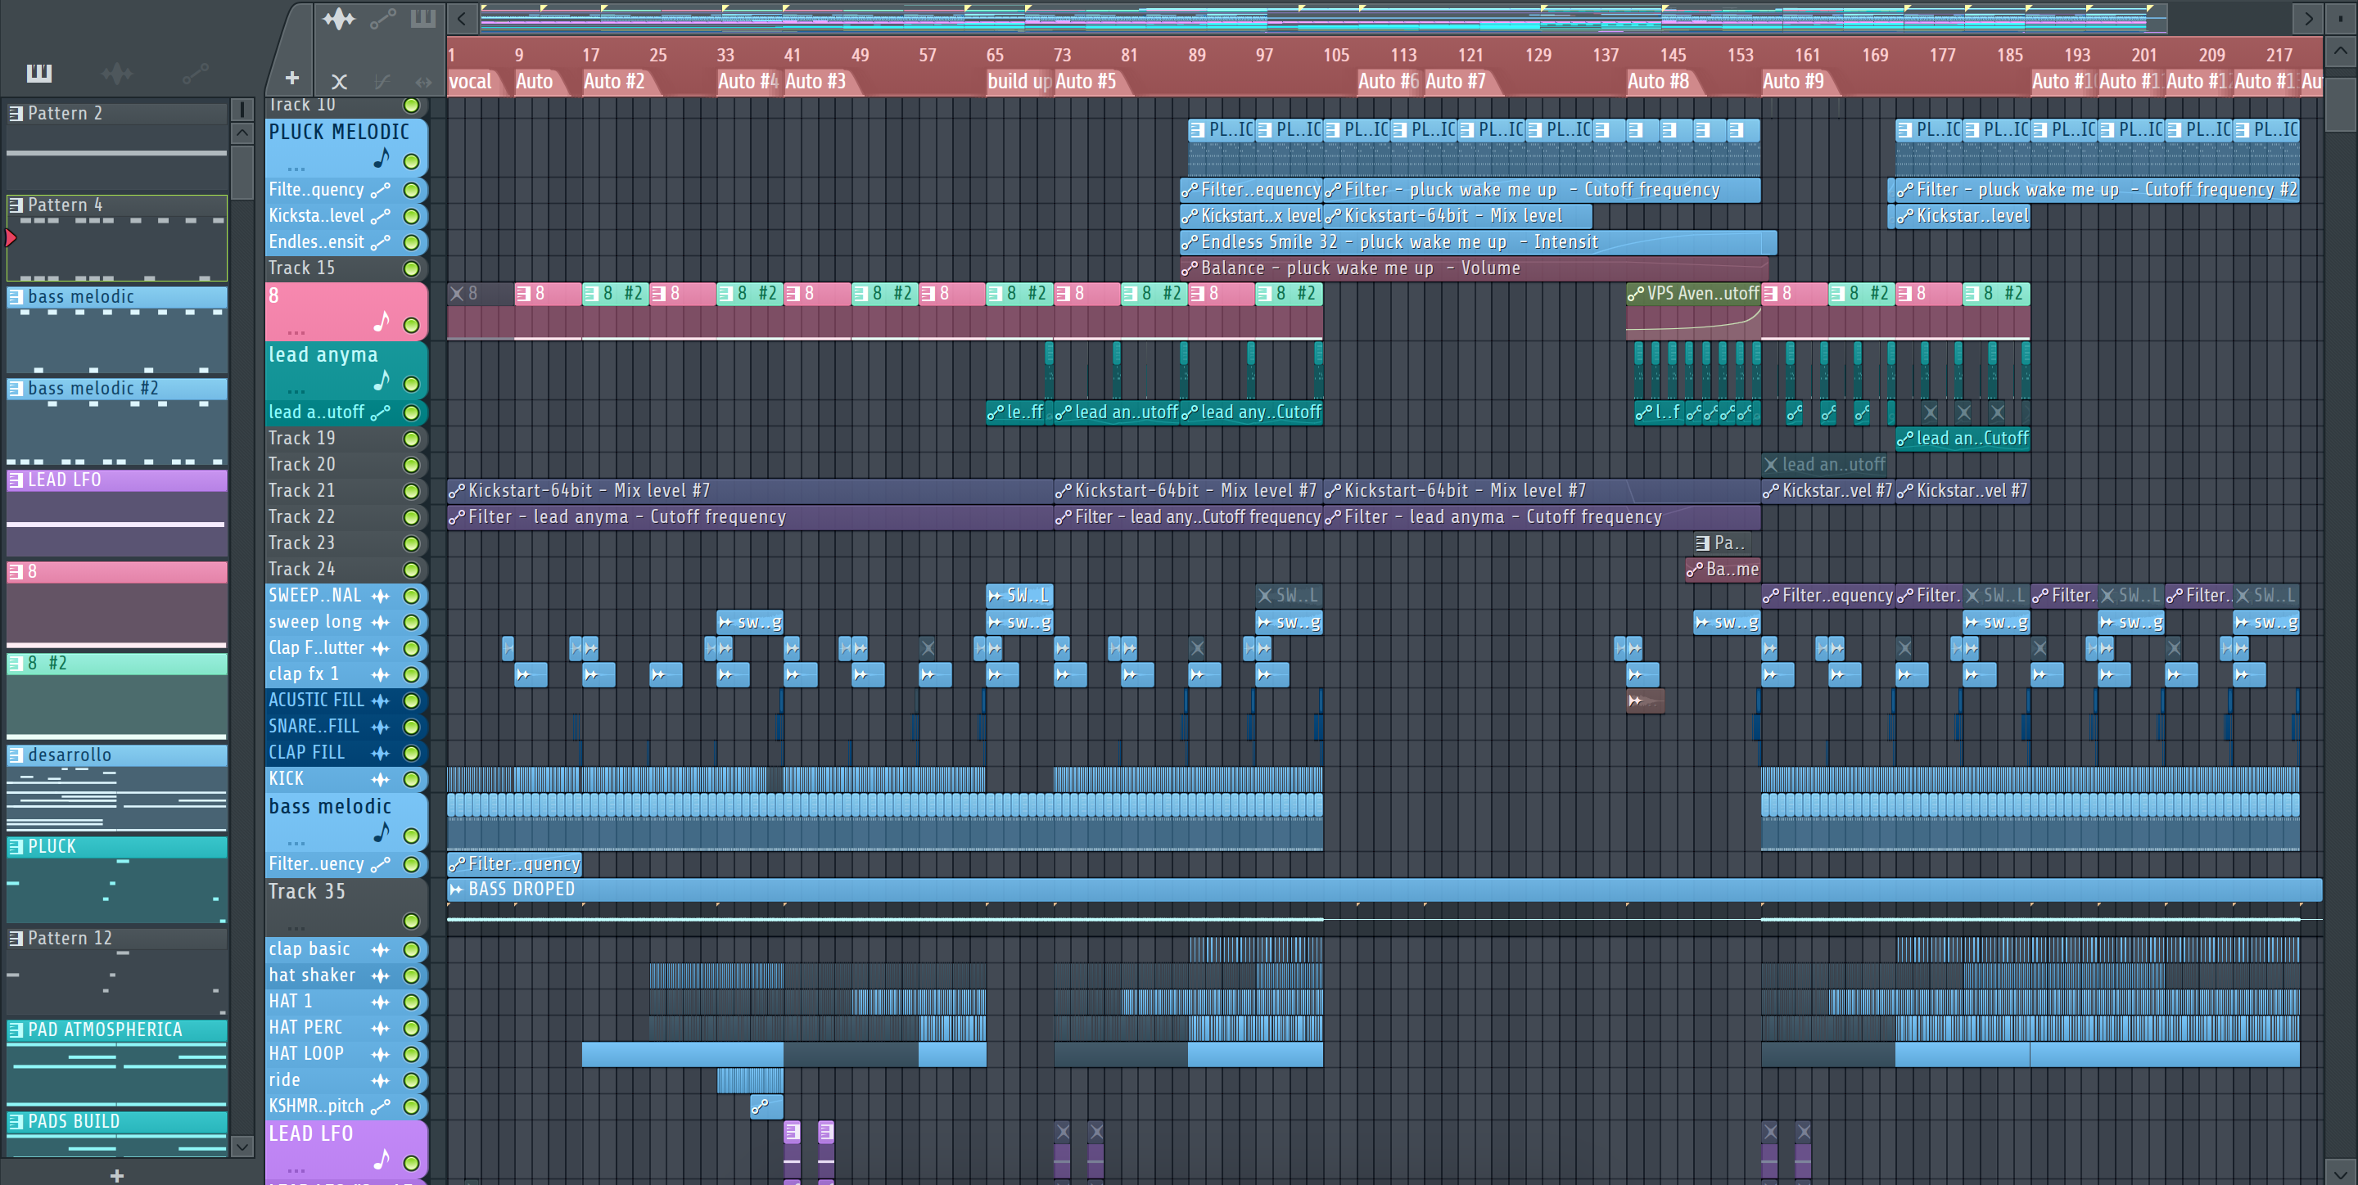Jump to the Auto #8 timeline marker
Image resolution: width=2358 pixels, height=1185 pixels.
coord(1658,82)
